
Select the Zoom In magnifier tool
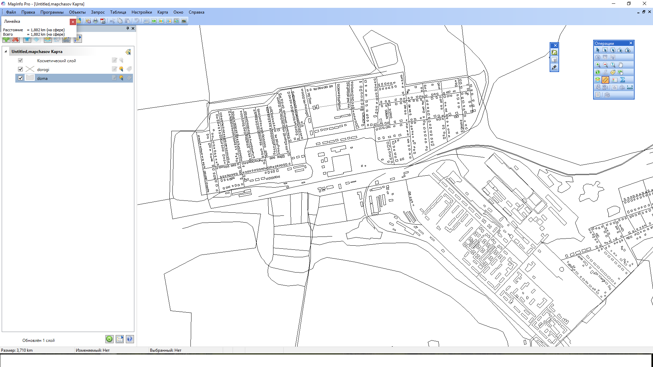(x=598, y=65)
